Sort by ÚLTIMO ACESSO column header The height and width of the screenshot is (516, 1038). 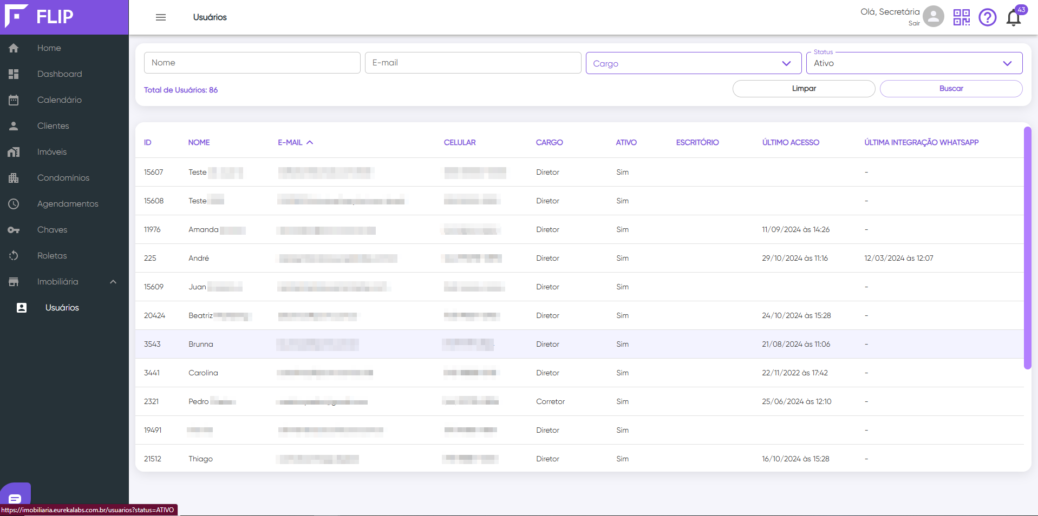[791, 142]
